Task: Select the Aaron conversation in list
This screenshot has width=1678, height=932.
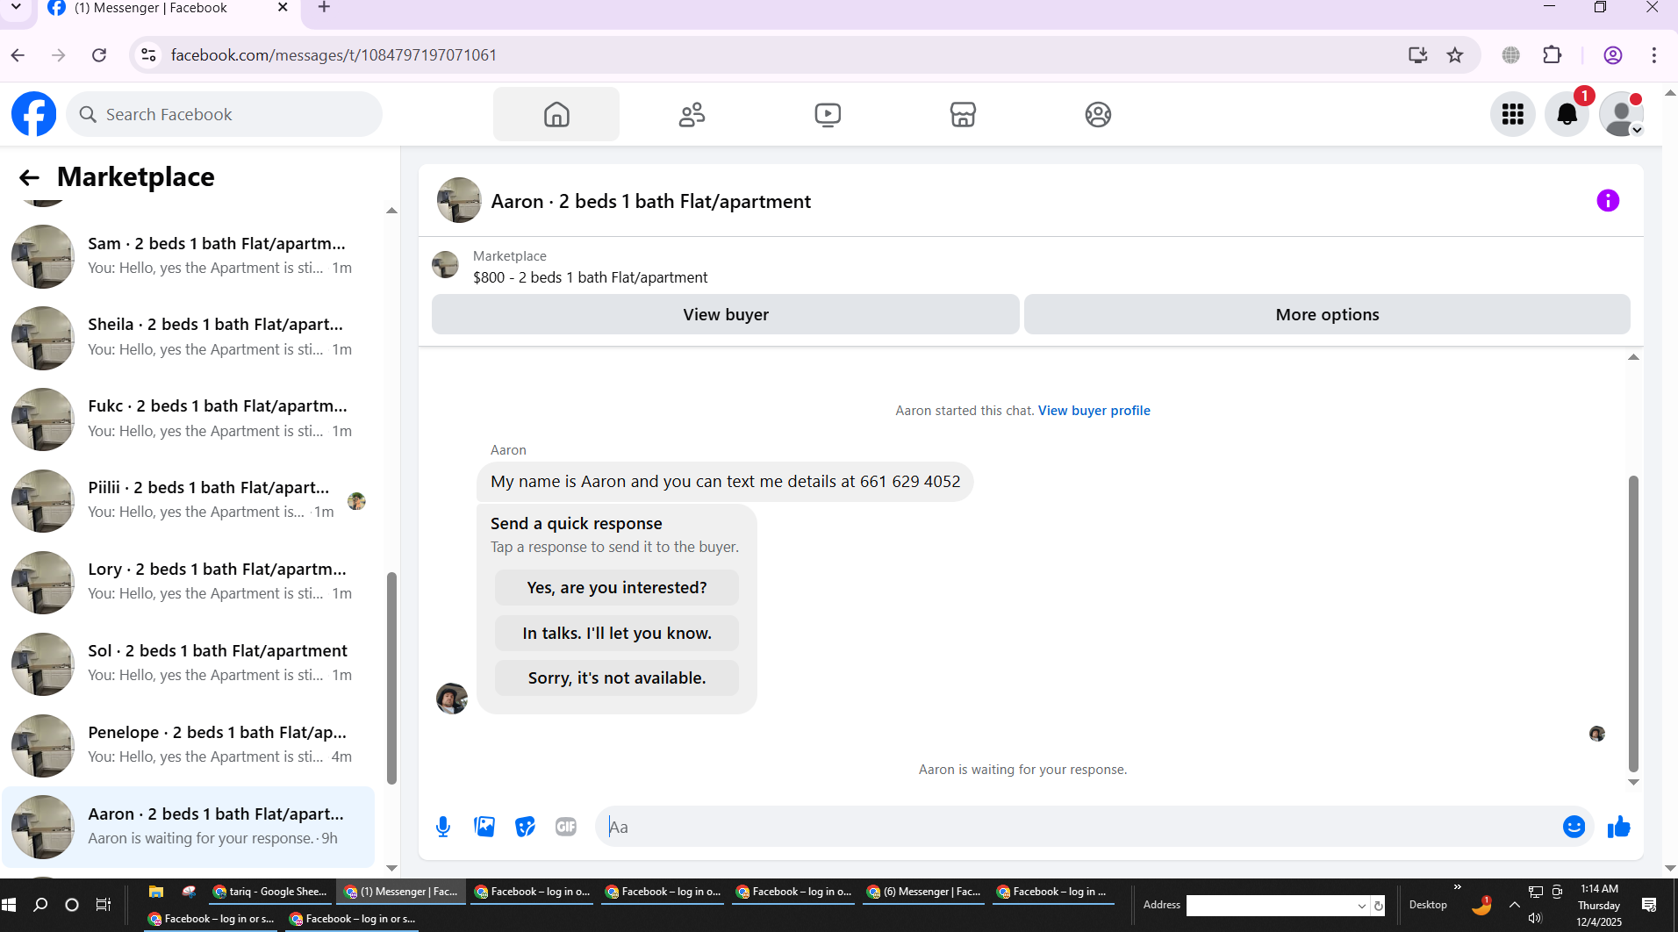Action: coord(189,827)
